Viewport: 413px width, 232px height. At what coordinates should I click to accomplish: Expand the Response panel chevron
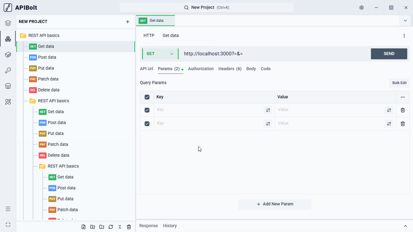tap(405, 226)
